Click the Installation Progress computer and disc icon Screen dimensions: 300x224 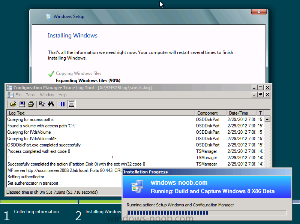[137, 187]
